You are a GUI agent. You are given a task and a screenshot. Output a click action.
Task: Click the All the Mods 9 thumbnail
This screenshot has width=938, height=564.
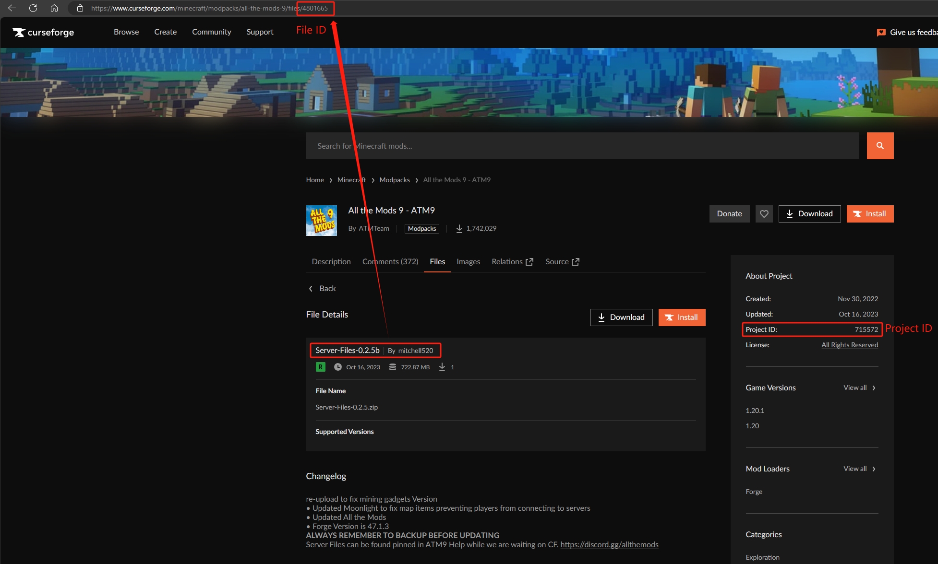(321, 221)
